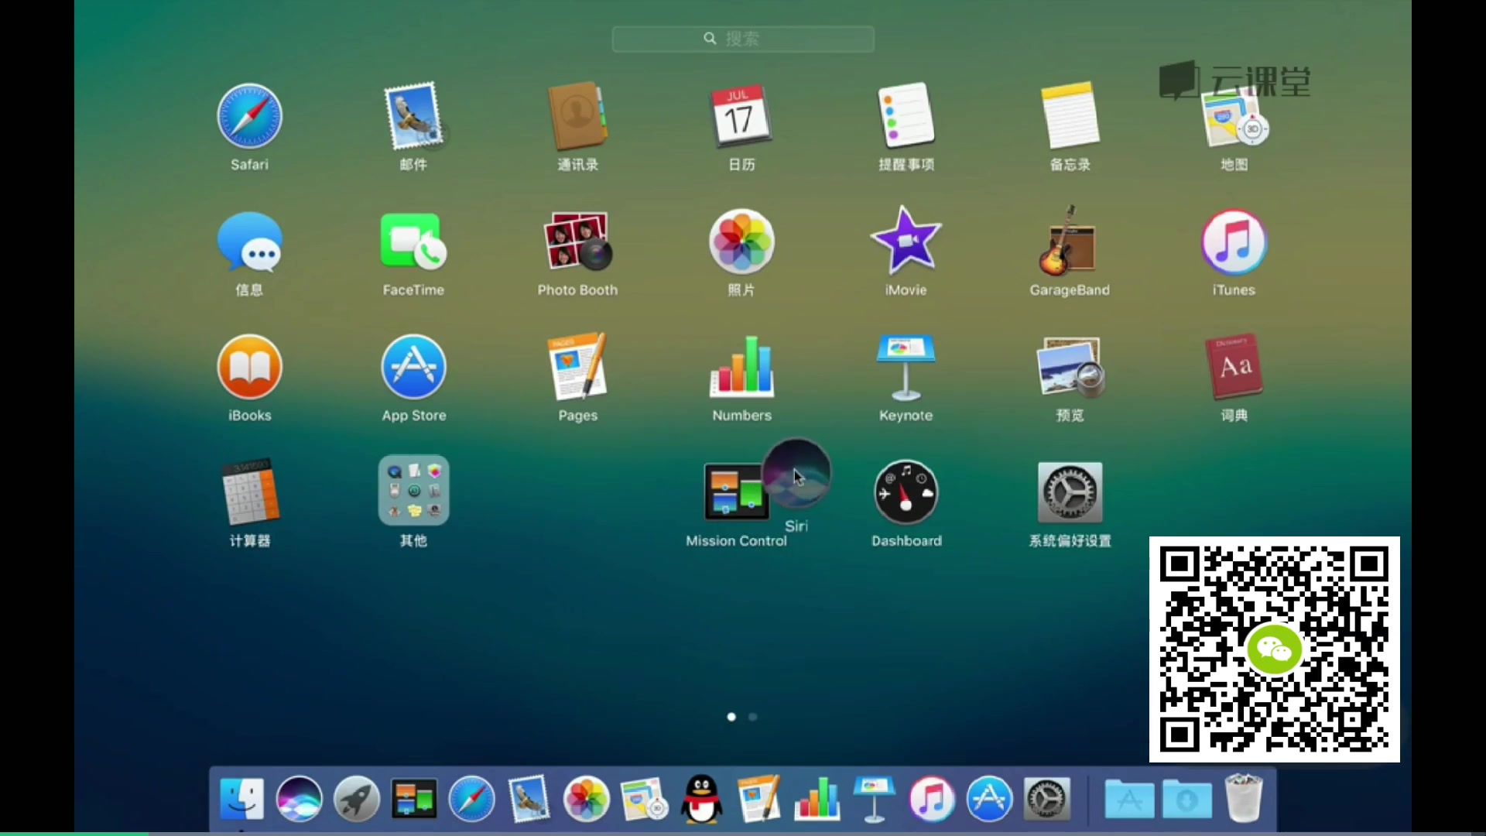Screen dimensions: 1486x836
Task: Open Safari from Launchpad grid
Action: 249,116
